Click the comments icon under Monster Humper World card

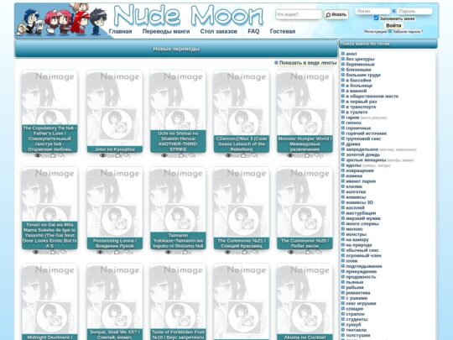click(x=317, y=155)
